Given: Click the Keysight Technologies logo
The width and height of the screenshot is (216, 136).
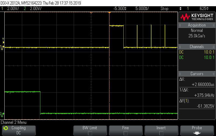Looking at the screenshot, I should (197, 17).
